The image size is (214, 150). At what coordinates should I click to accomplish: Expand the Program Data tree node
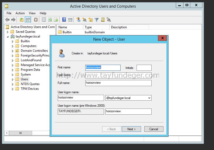point(13,70)
